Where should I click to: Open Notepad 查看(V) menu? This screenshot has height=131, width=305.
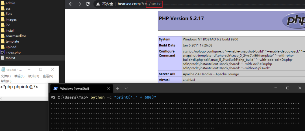tap(48, 76)
